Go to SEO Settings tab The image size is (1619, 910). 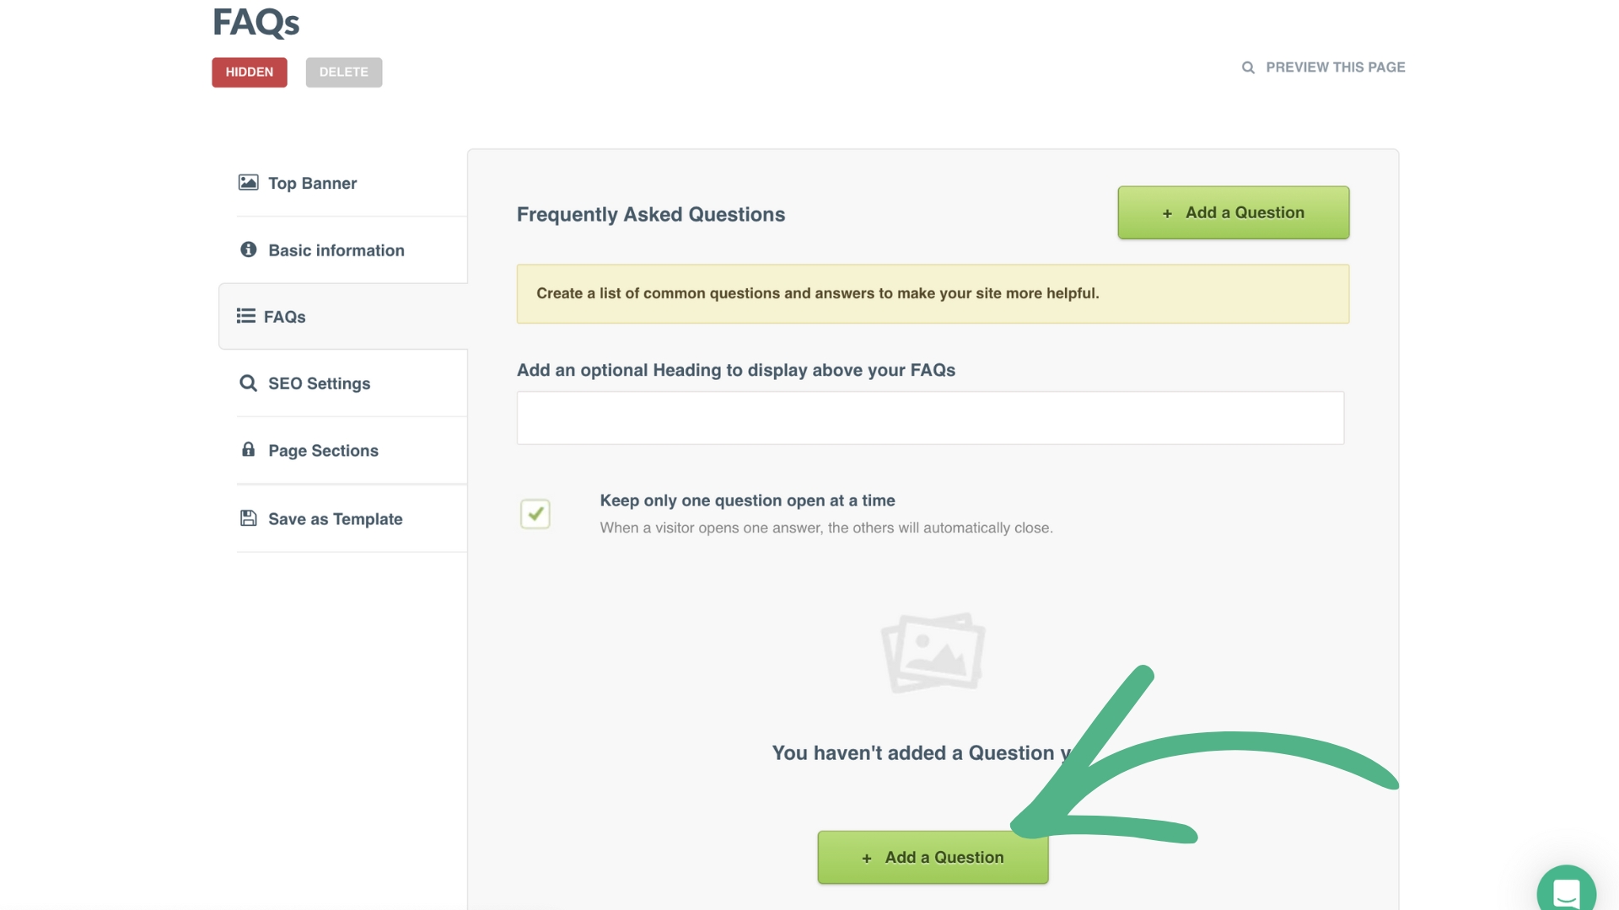[x=319, y=383]
